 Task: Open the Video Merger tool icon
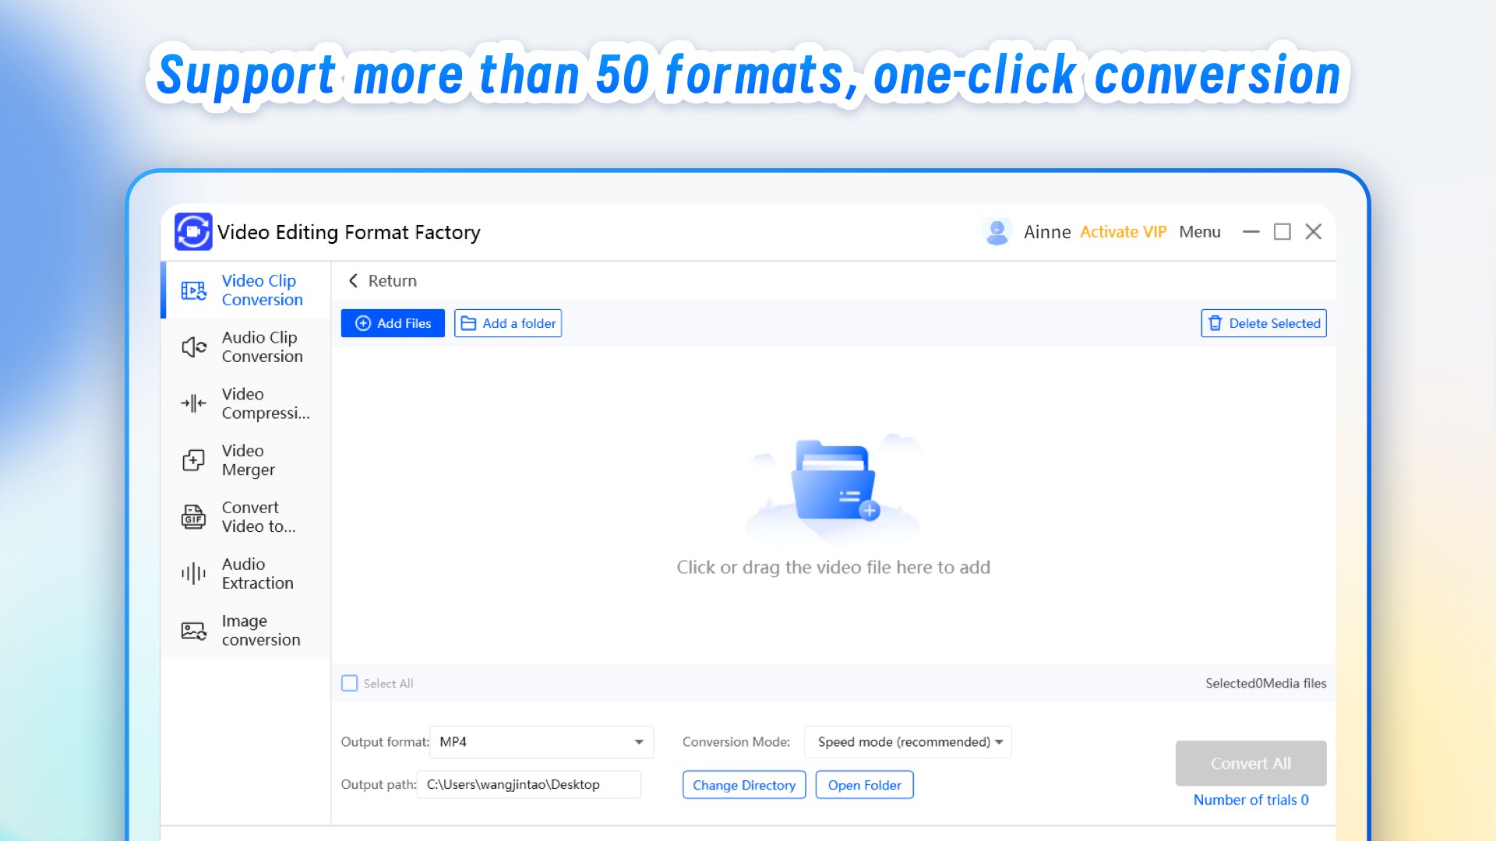click(x=193, y=460)
